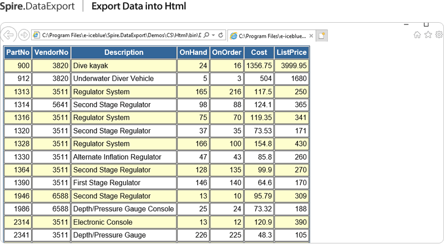Click PartNo cell 1364
The width and height of the screenshot is (444, 244).
[18, 170]
